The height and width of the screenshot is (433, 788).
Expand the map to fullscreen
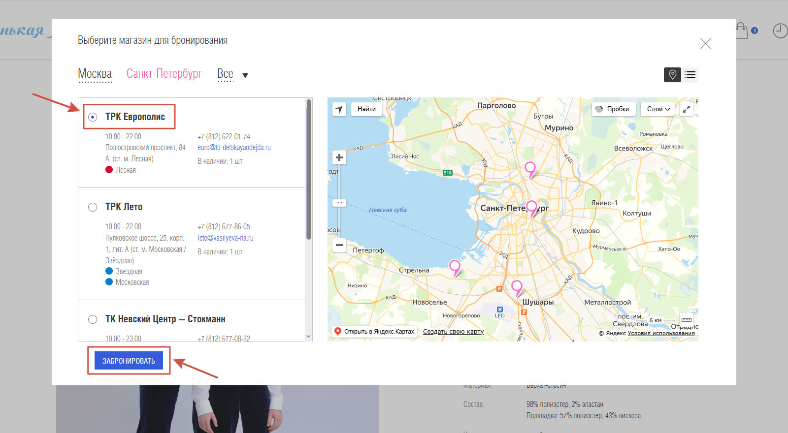(x=687, y=109)
